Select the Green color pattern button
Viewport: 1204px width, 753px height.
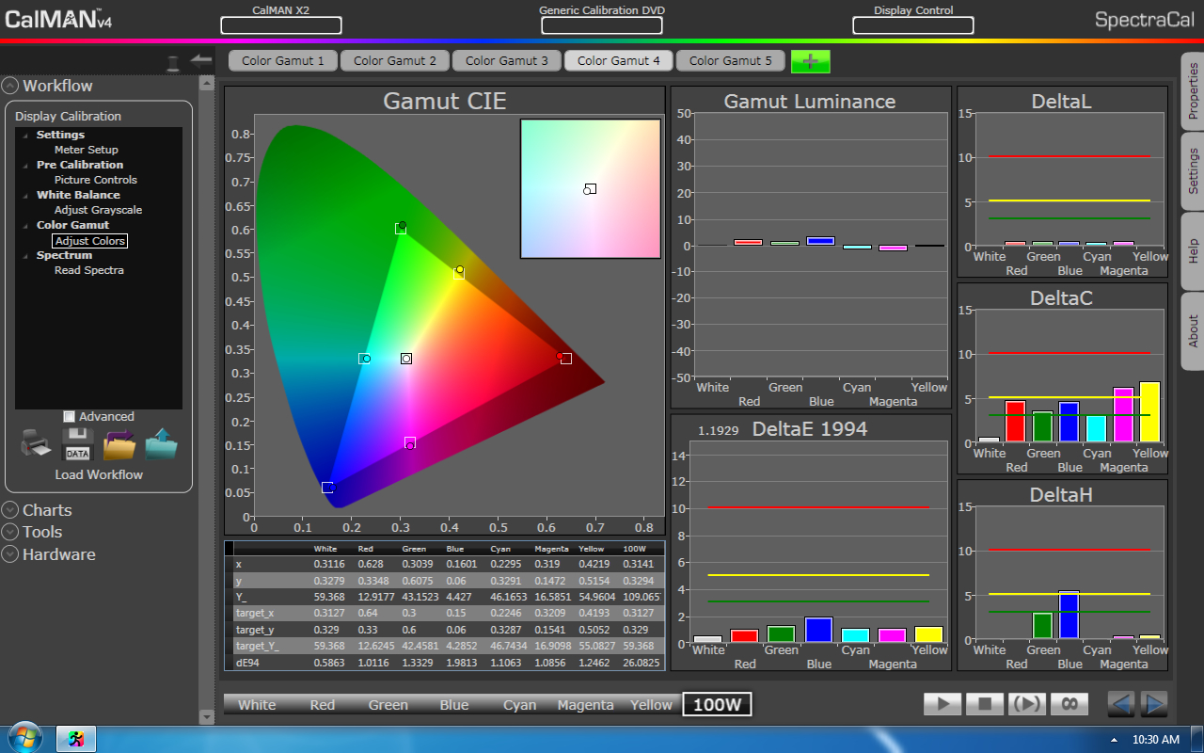pos(388,705)
